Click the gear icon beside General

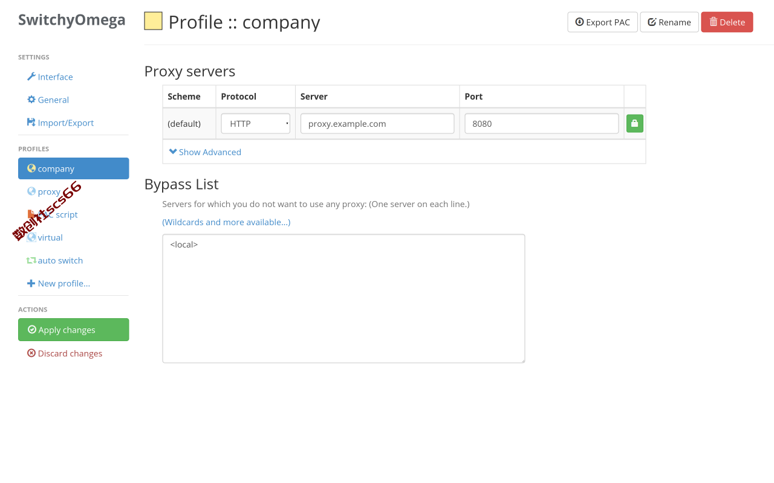[31, 100]
